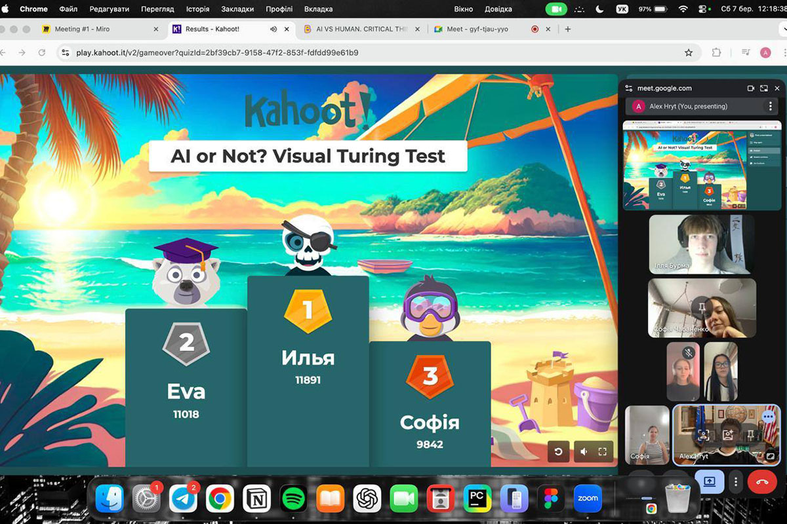Open Meet more options three dots
Image resolution: width=787 pixels, height=524 pixels.
point(737,482)
